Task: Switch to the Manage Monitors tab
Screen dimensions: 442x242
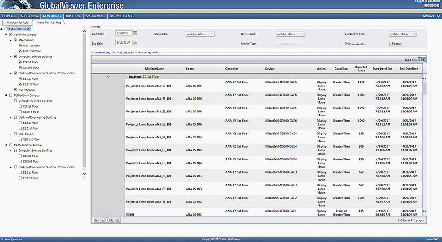Action: click(18, 22)
